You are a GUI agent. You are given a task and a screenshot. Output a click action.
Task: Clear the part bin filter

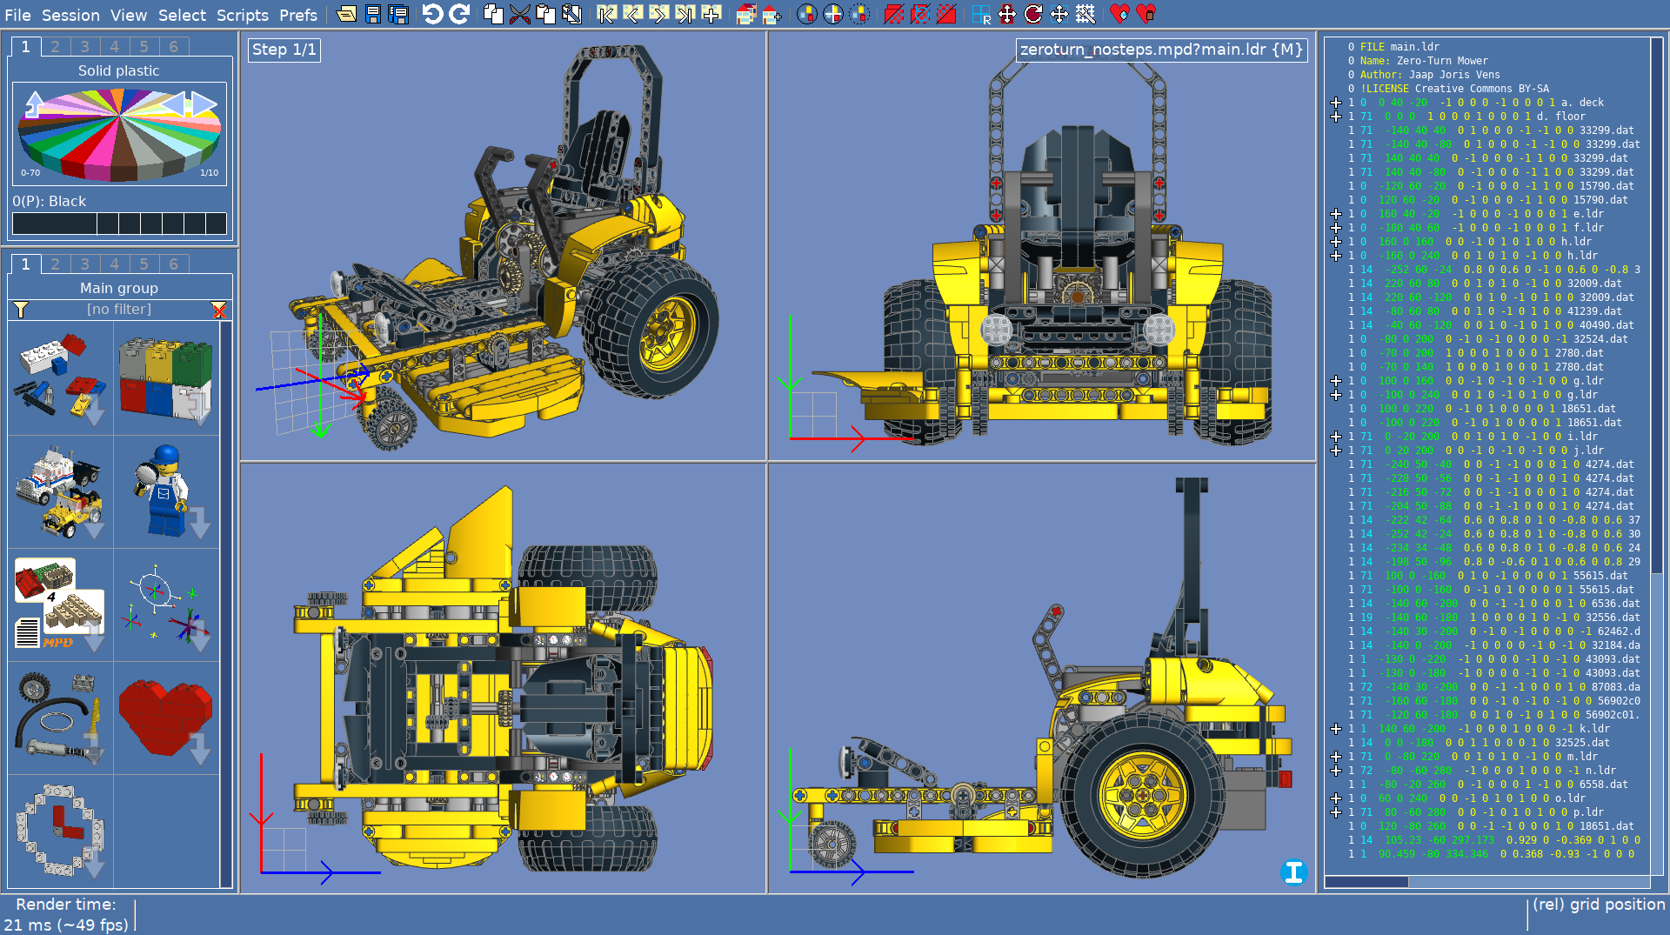pyautogui.click(x=219, y=310)
